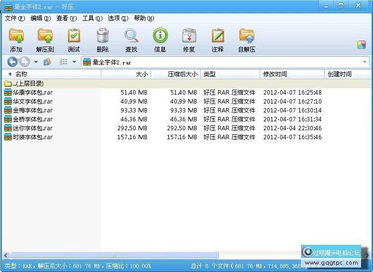Screen dimensions: 373x272
Task: Open the 文件(F) menu
Action: 15,18
